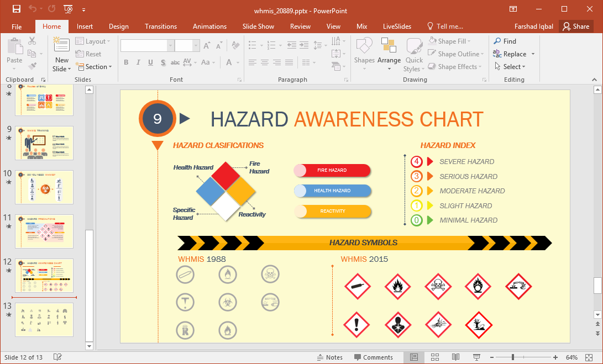Start Slide Show from the status bar icon

(x=476, y=357)
